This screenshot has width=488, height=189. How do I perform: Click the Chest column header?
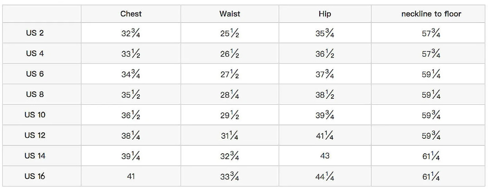[x=131, y=14]
